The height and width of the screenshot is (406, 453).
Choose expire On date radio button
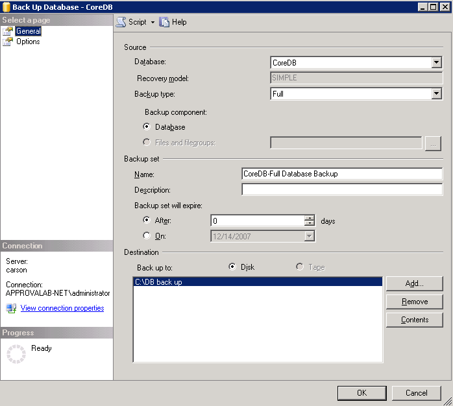[x=147, y=236]
